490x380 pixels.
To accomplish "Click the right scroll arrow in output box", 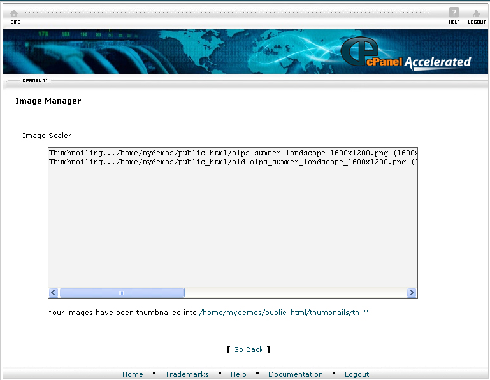I will 412,292.
